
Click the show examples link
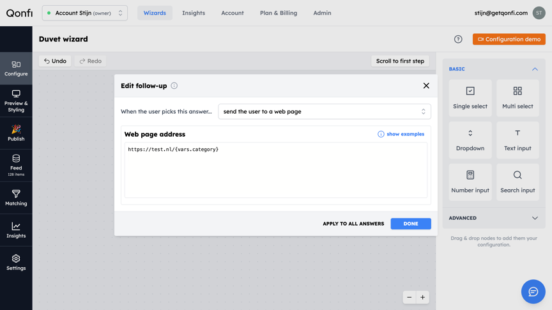[x=401, y=134]
